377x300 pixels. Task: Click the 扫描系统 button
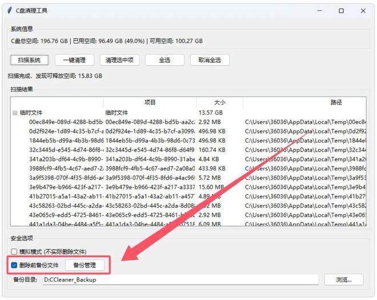click(29, 60)
